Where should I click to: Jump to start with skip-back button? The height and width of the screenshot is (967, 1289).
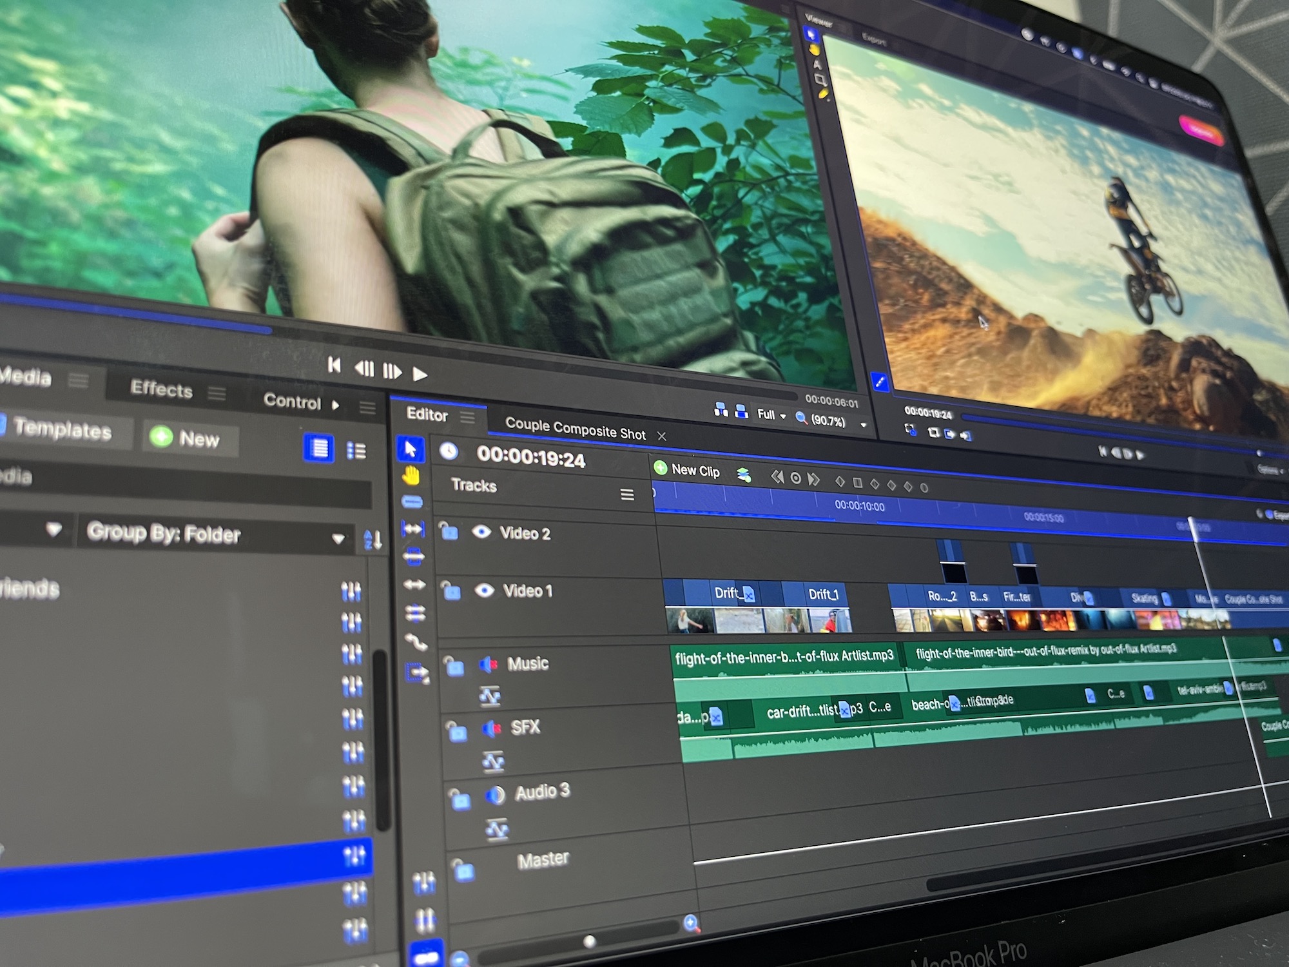334,366
